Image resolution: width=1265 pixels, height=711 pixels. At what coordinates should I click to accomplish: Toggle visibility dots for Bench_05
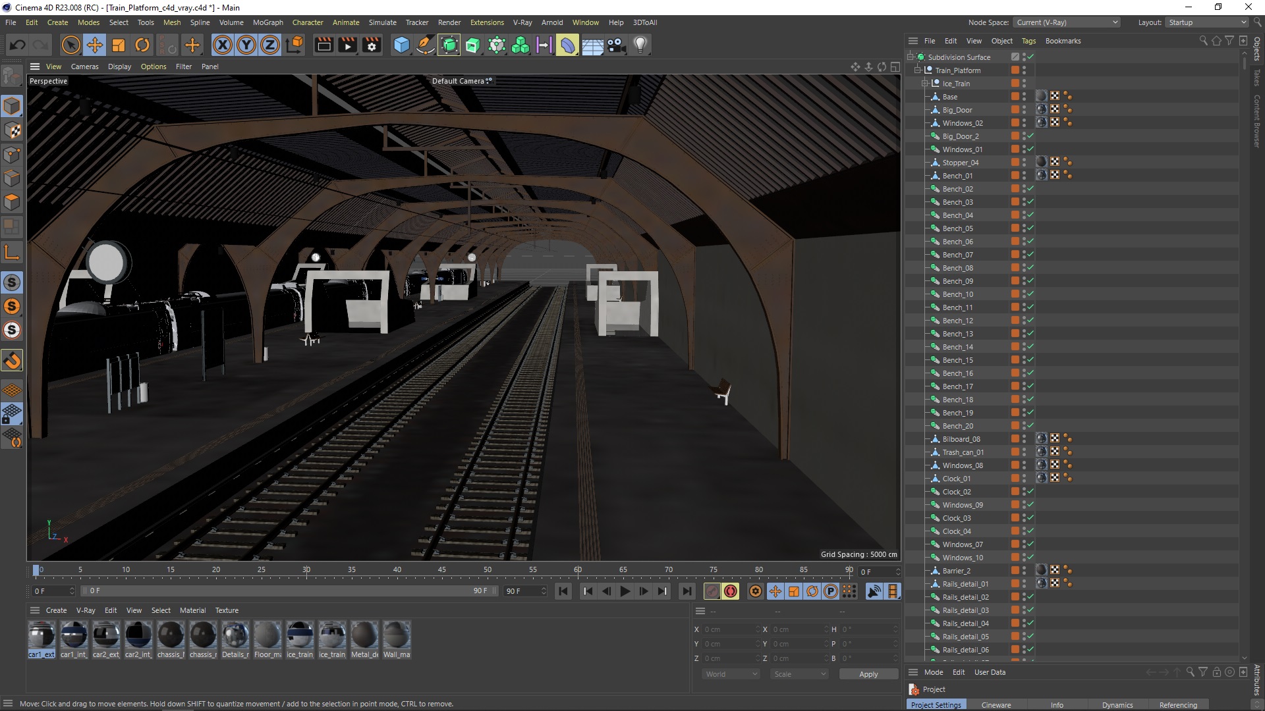(1024, 228)
